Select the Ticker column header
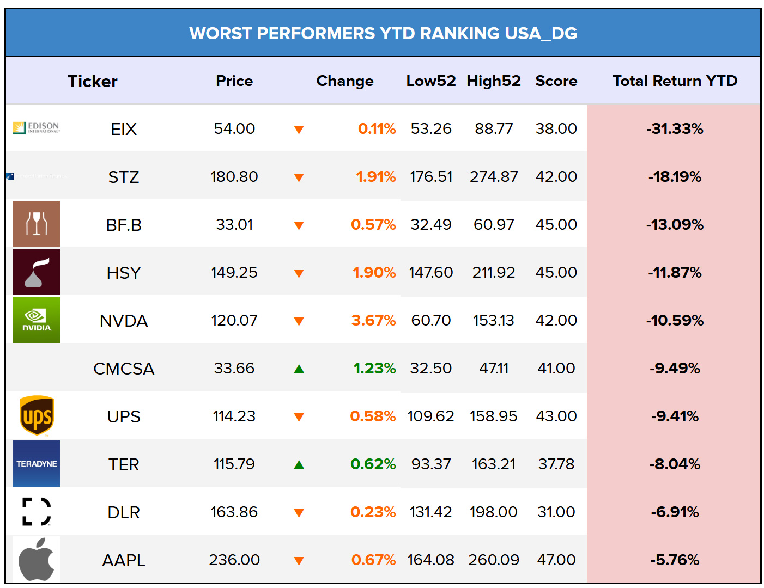The height and width of the screenshot is (588, 764). [93, 81]
